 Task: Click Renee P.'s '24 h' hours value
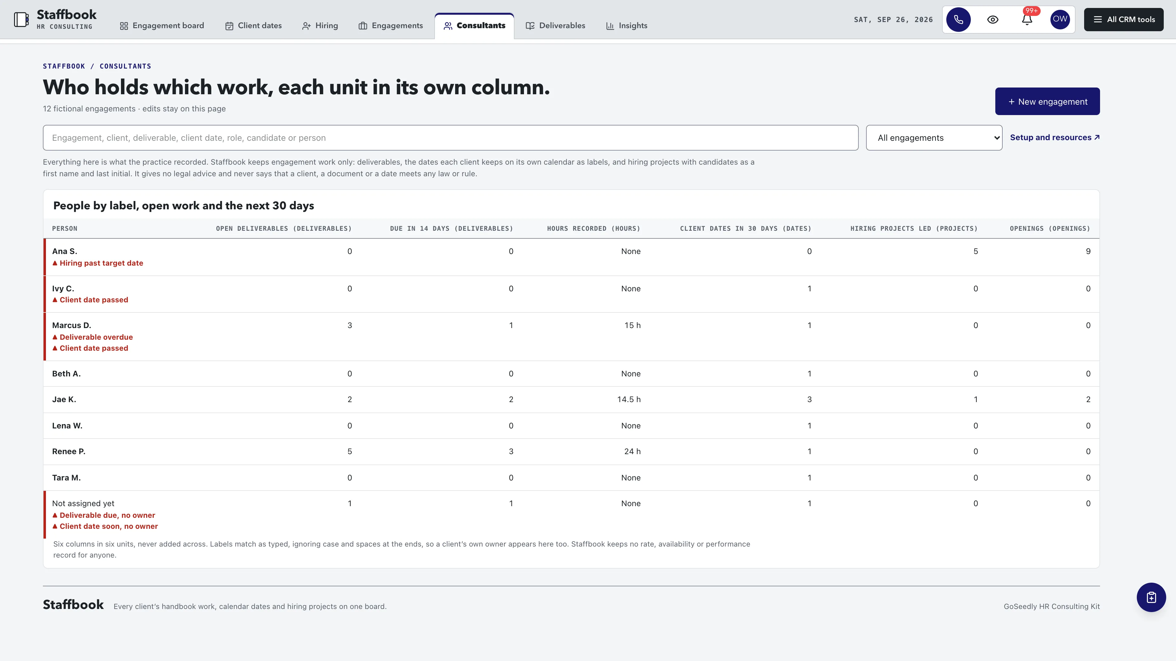(632, 451)
